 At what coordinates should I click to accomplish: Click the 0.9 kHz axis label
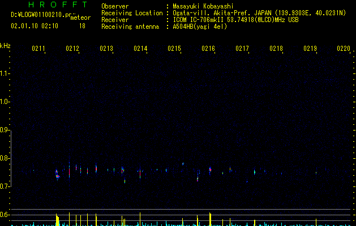(x=5, y=130)
